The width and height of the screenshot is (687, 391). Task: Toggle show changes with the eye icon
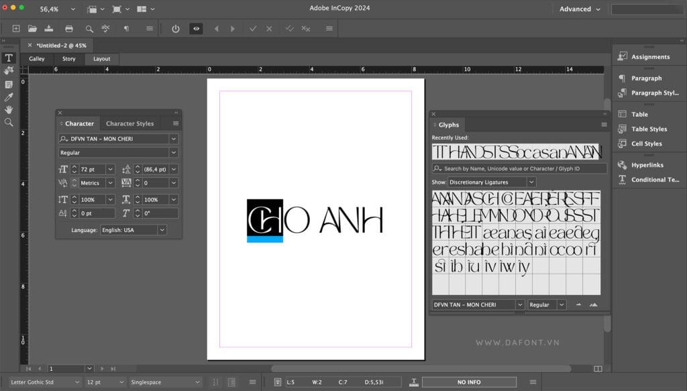point(195,28)
